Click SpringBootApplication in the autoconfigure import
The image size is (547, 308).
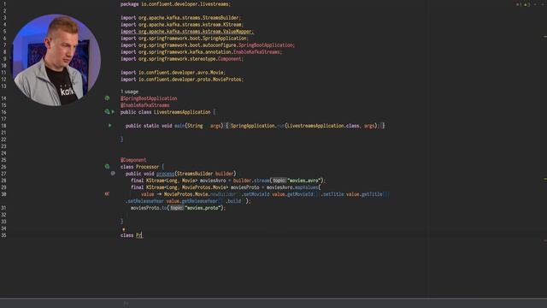[x=266, y=45]
